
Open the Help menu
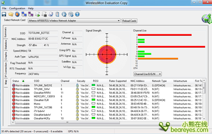(31, 9)
